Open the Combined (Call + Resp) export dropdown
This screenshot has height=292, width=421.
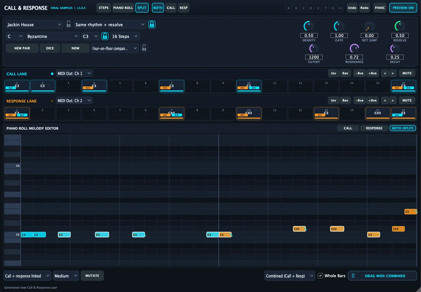click(x=290, y=276)
